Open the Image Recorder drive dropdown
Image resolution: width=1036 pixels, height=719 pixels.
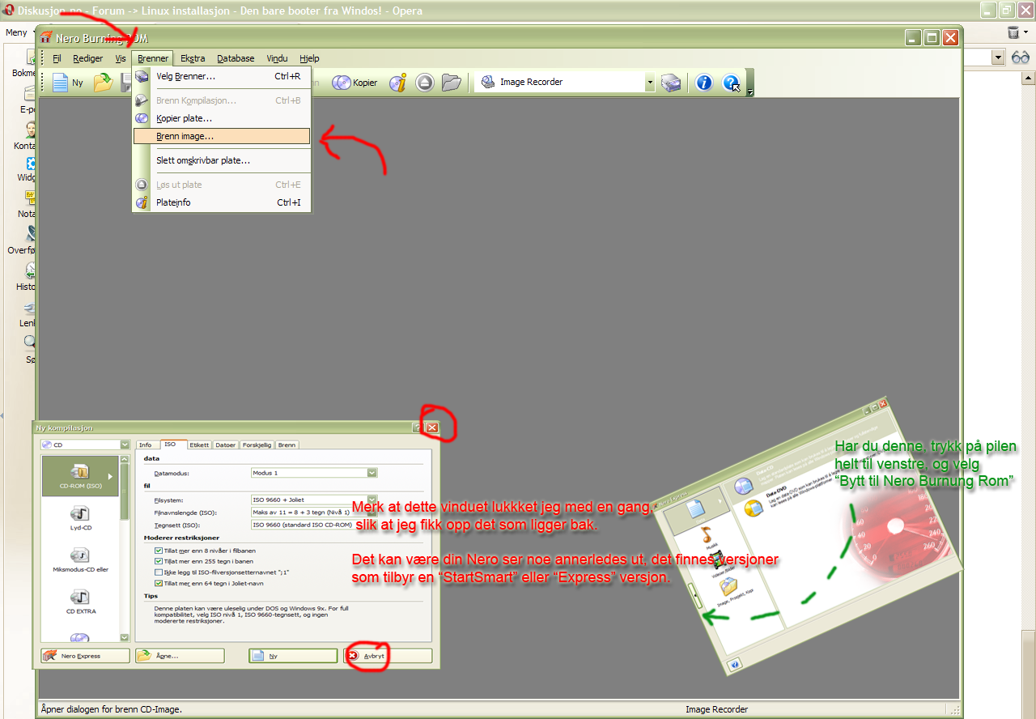coord(649,83)
